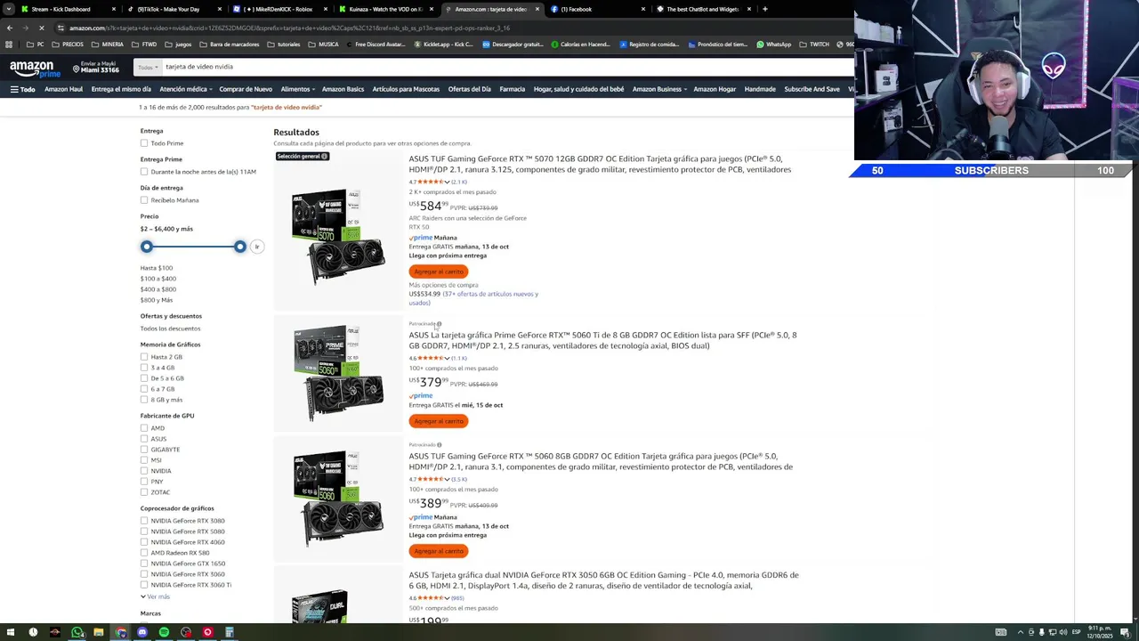Open the ASUS Dual RTX 3050 6GB product title
The image size is (1139, 641).
pyautogui.click(x=603, y=580)
